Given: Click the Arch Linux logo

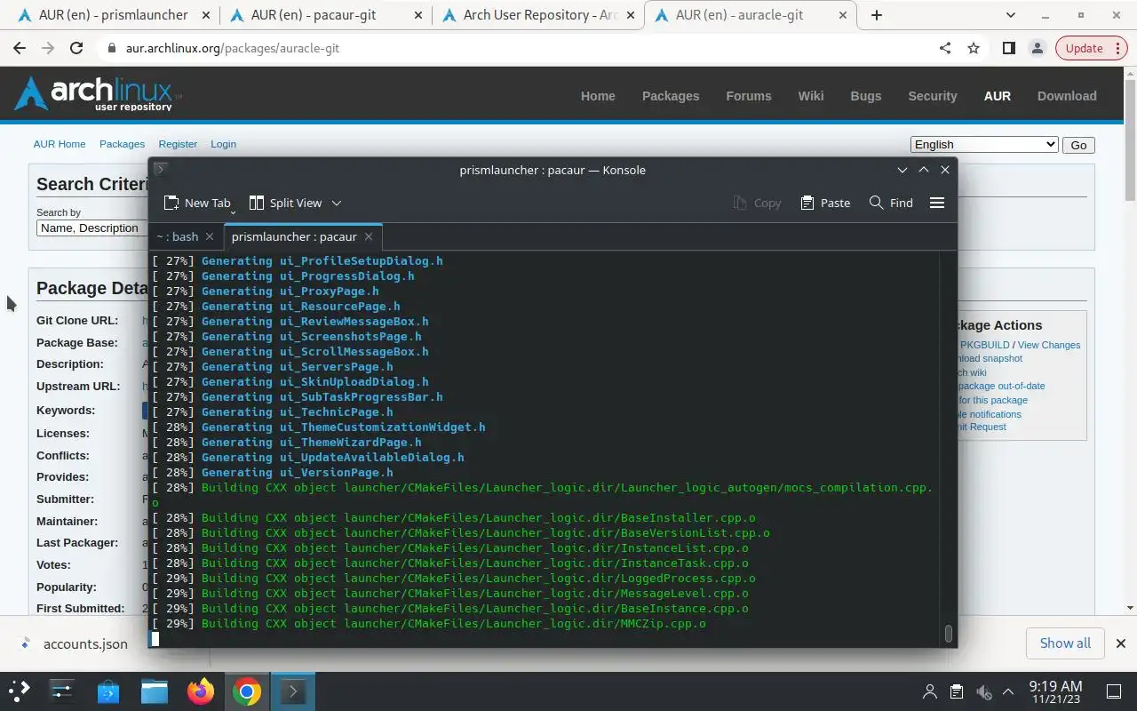Looking at the screenshot, I should [x=98, y=93].
